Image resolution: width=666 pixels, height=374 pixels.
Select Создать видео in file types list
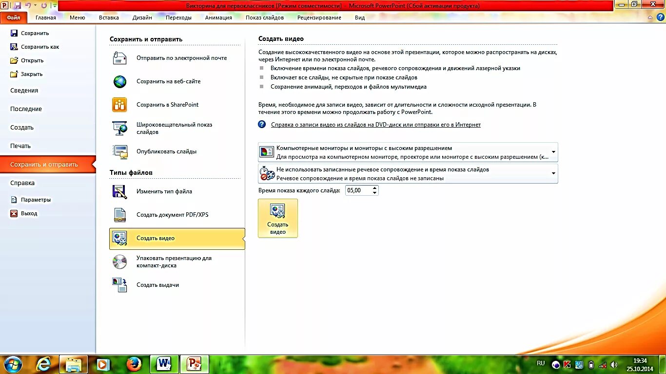[x=177, y=239]
